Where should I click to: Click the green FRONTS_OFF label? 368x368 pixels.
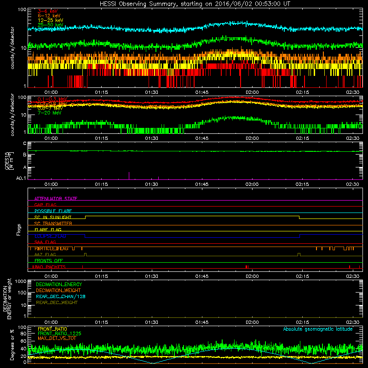coord(49,261)
